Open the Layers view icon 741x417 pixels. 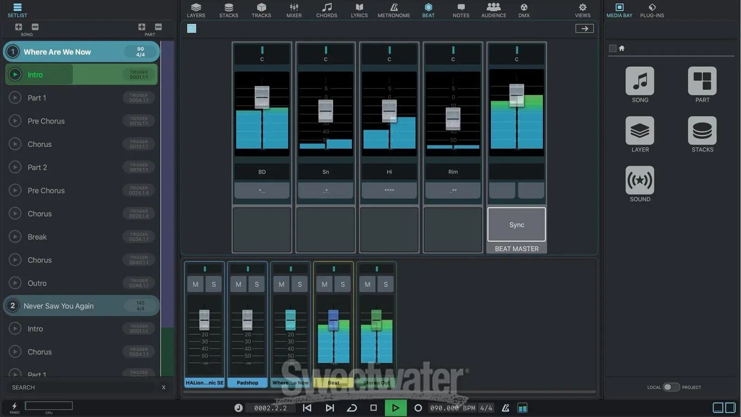tap(196, 10)
